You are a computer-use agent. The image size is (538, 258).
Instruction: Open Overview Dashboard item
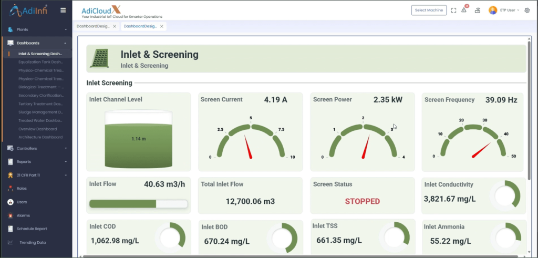coord(38,129)
